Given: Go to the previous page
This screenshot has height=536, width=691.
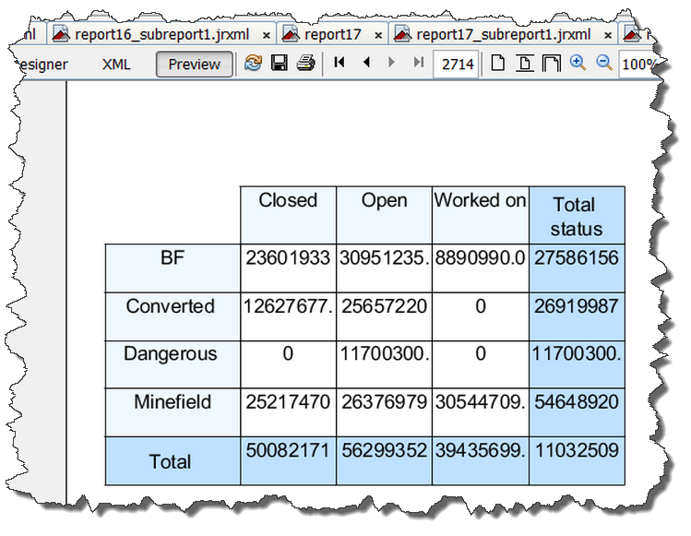Looking at the screenshot, I should (x=366, y=64).
